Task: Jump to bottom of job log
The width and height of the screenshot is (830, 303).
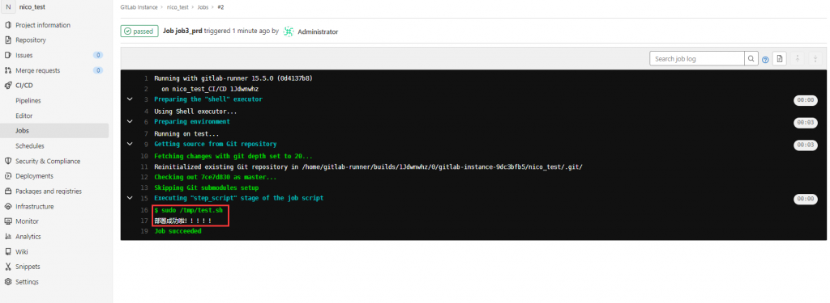Action: click(815, 59)
